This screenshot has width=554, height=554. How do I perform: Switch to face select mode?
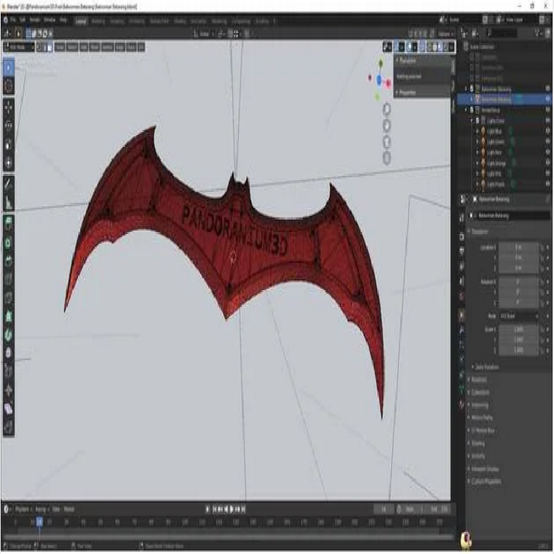point(50,47)
